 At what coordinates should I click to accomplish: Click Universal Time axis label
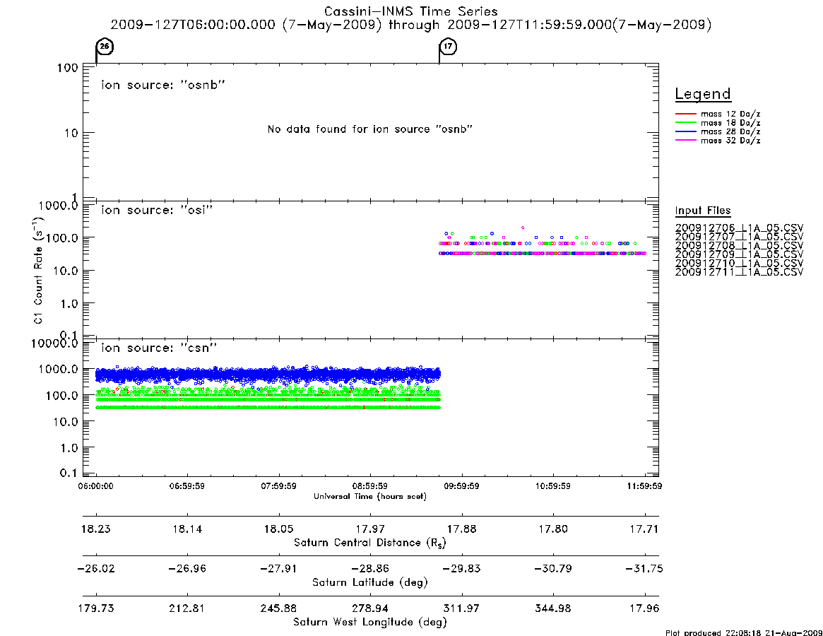coord(370,496)
